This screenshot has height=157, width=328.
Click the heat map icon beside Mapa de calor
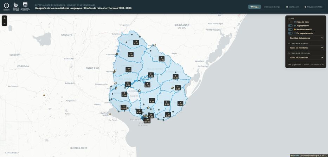[x=295, y=22]
